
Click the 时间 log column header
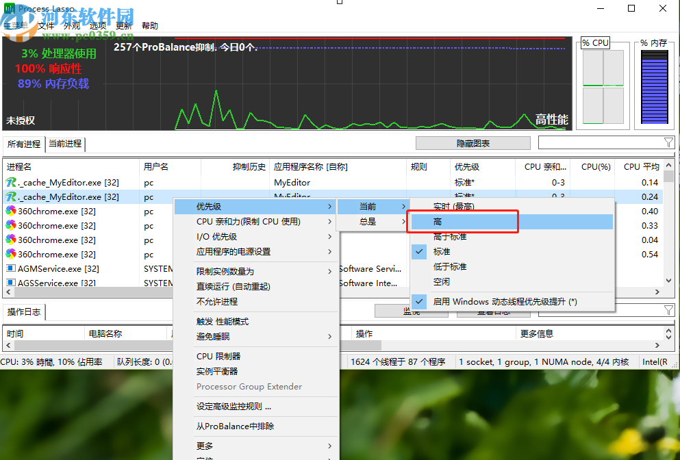coord(43,334)
